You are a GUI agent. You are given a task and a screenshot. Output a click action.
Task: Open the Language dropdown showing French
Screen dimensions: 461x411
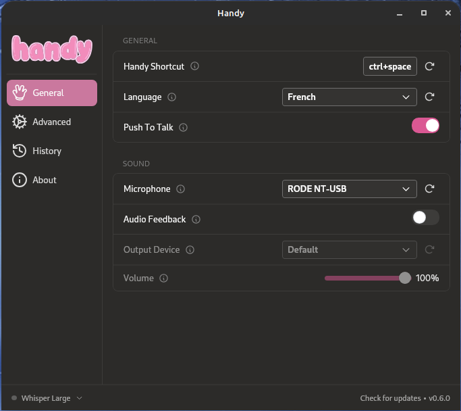coord(349,97)
